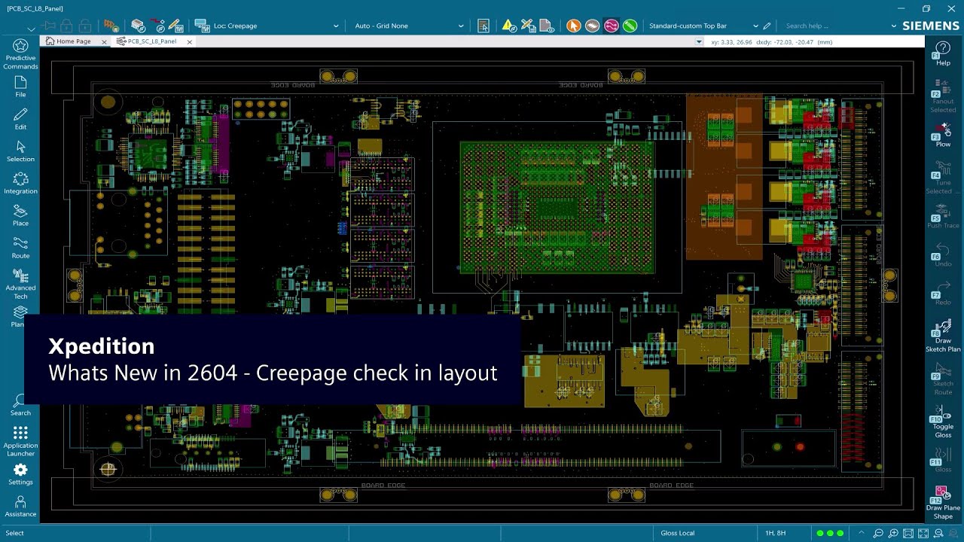Click Fanout Selected F2 action key
Image resolution: width=964 pixels, height=542 pixels.
tap(943, 97)
